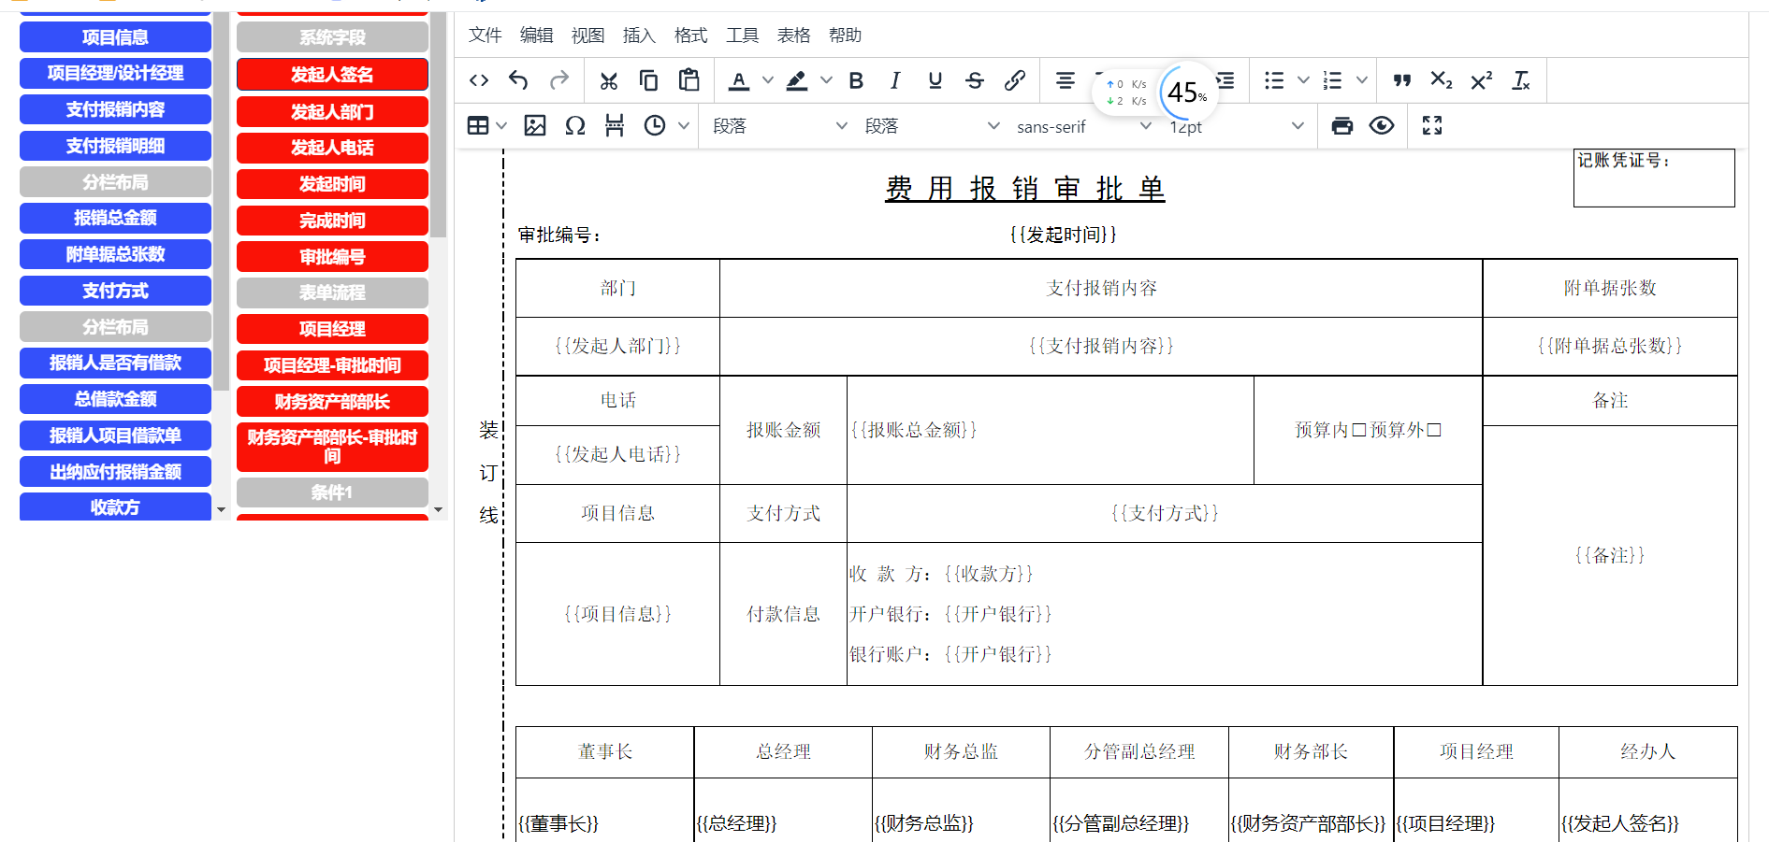This screenshot has width=1769, height=842.
Task: Insert an image via the picture icon
Action: click(x=535, y=126)
